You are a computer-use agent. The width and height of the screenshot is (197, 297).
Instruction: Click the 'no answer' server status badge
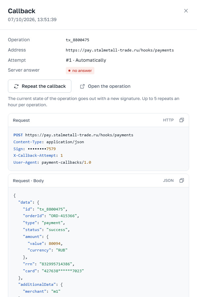click(x=80, y=71)
